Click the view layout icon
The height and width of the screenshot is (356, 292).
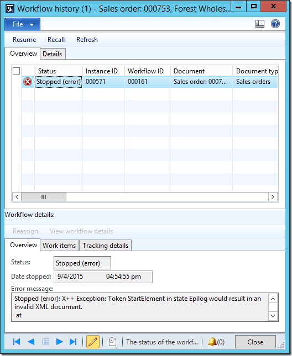coord(260,24)
